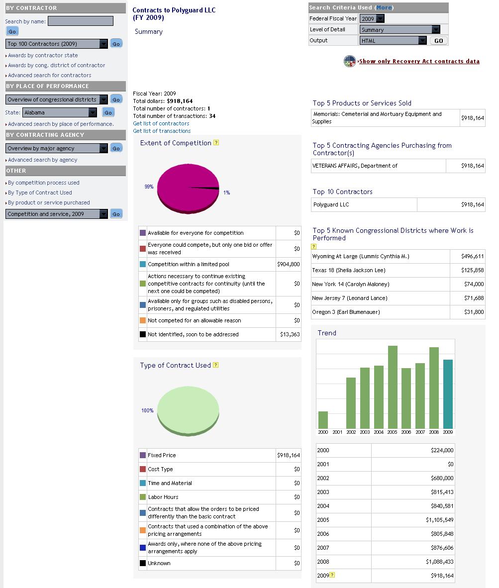499x588 pixels.
Task: Click Get list of transactions link
Action: coord(162,131)
